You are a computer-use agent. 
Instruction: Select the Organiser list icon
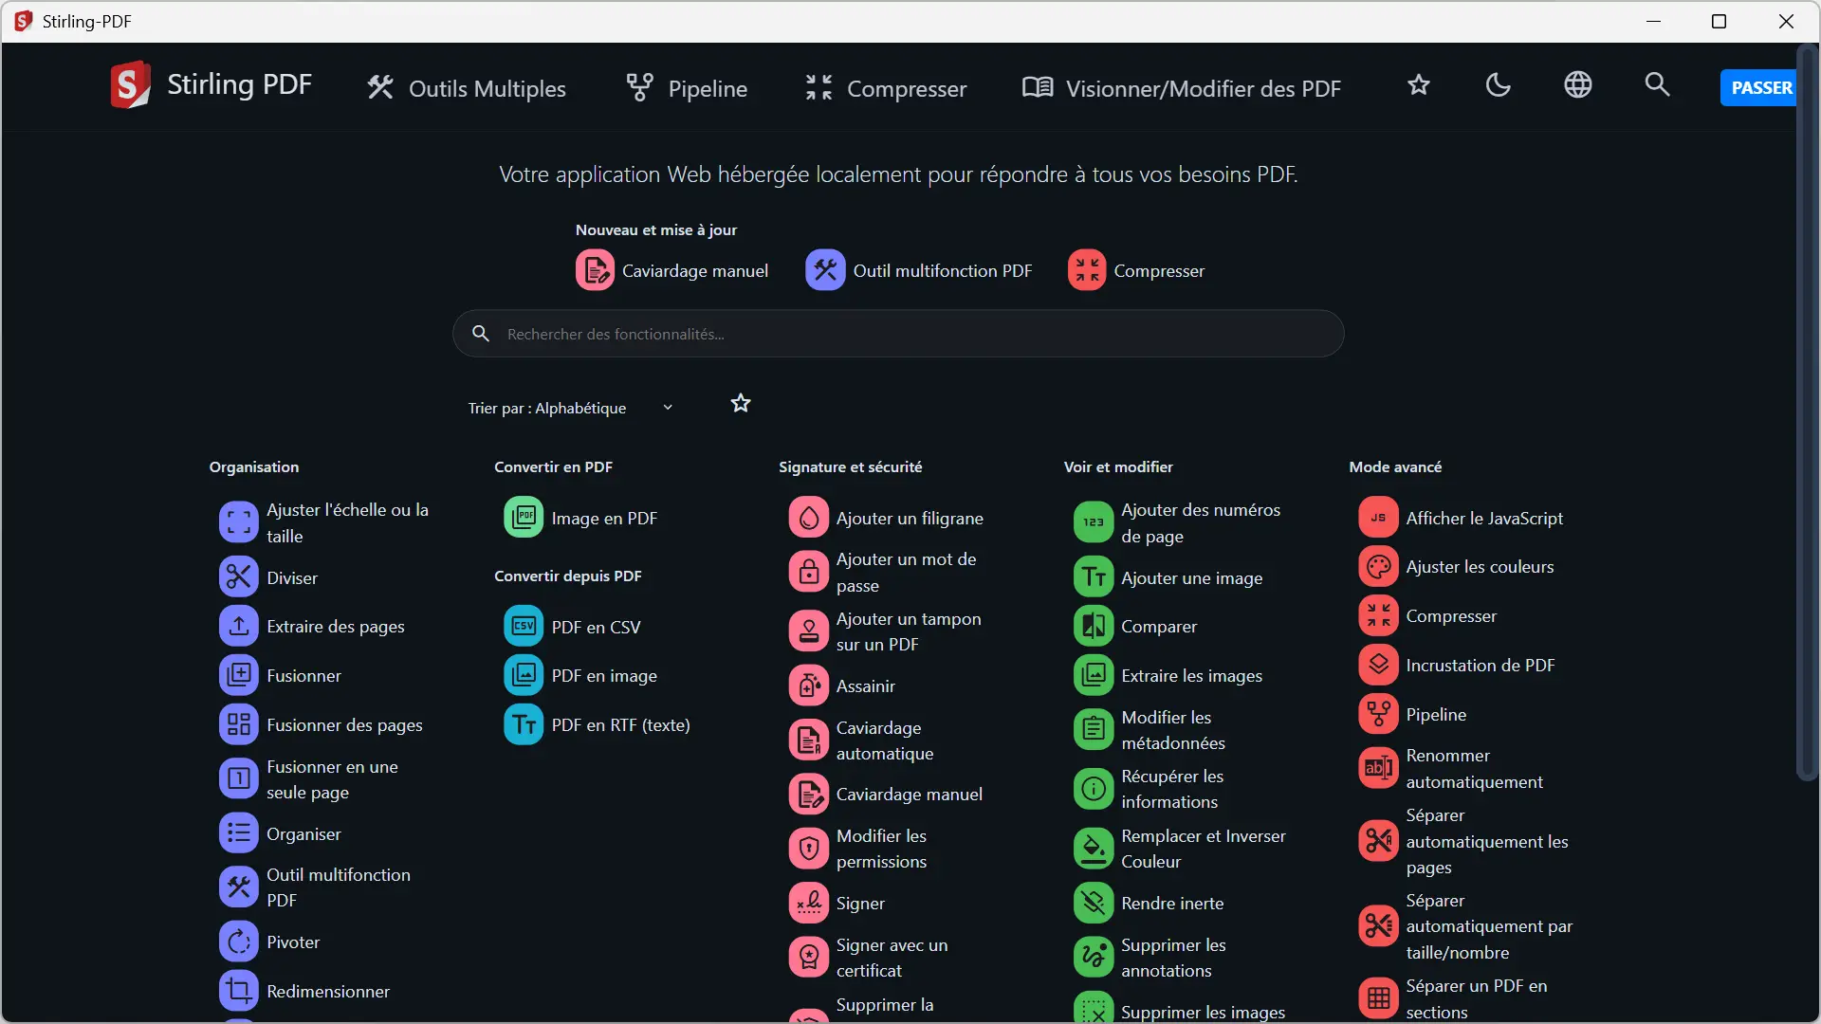point(238,833)
